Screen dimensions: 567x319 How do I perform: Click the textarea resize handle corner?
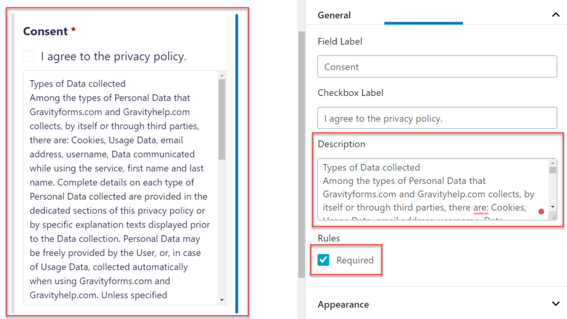coord(553,217)
